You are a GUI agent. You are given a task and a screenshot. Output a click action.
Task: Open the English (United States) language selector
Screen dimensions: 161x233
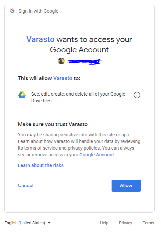27,223
